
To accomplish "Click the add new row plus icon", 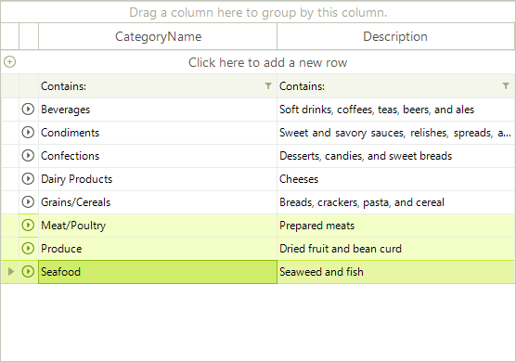I will pos(10,62).
